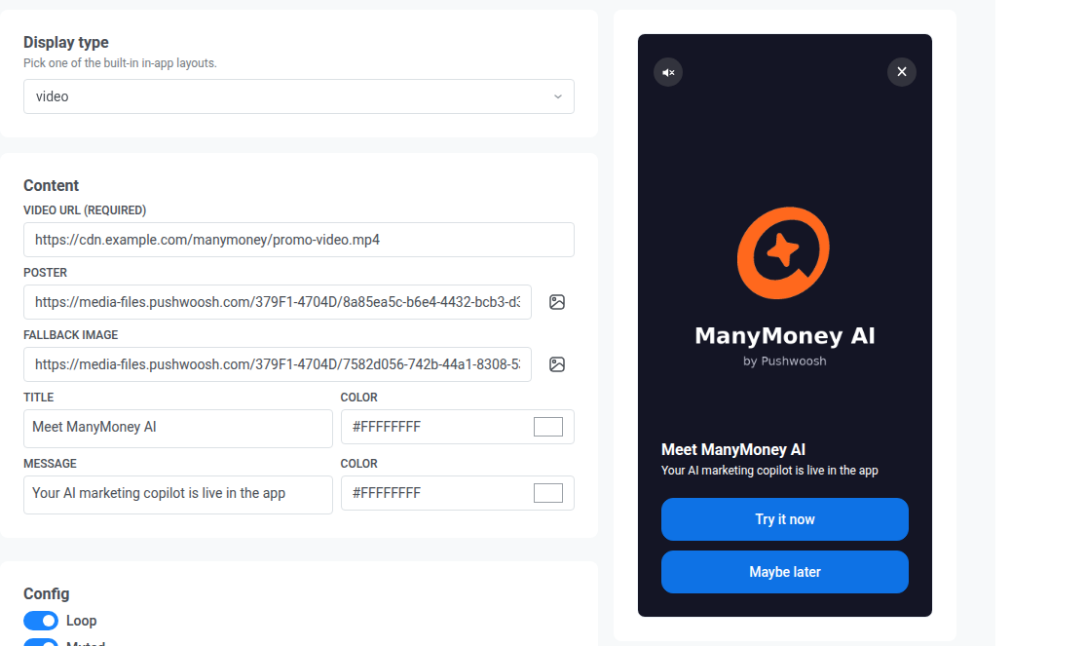Click the 'Display type' section heading
The image size is (1086, 646).
(66, 42)
